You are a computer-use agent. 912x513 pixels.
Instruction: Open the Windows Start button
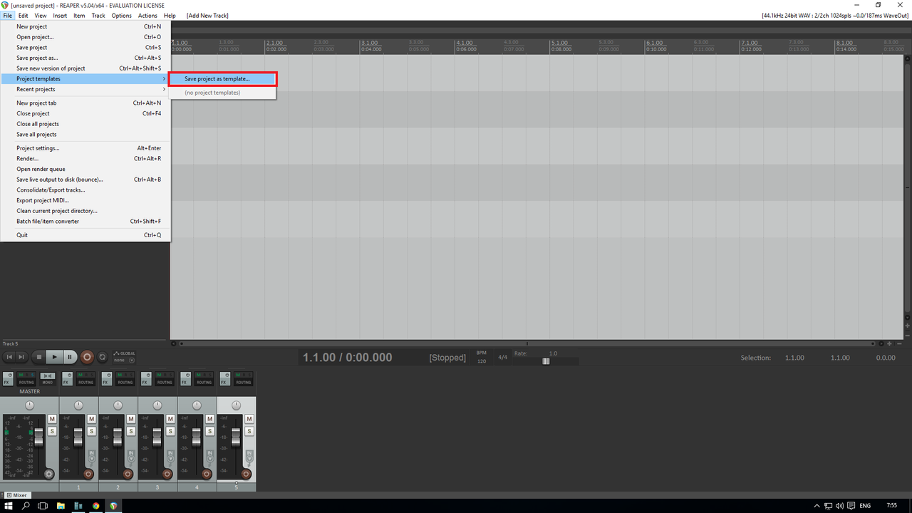tap(9, 505)
